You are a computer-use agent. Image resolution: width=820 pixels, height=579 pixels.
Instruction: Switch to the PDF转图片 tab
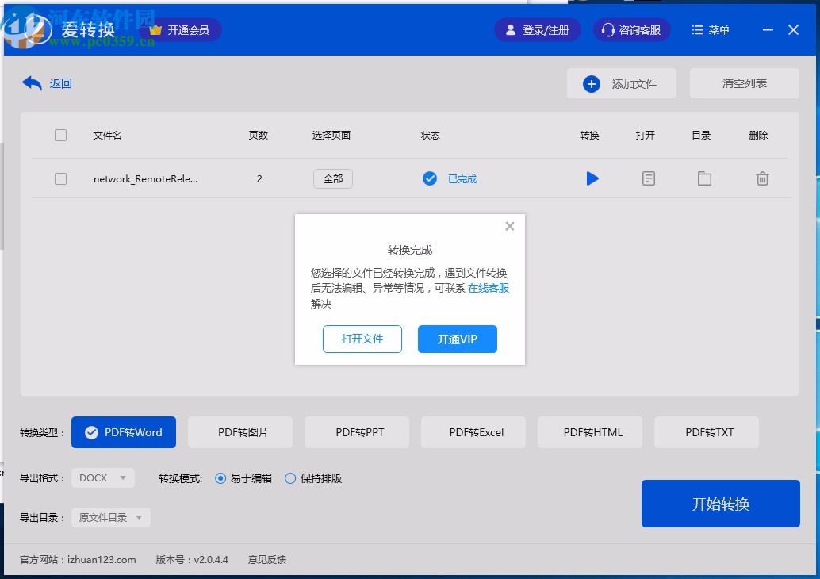[x=239, y=431]
